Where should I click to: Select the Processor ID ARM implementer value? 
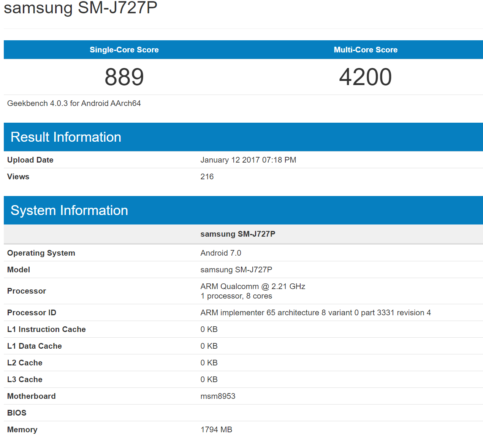315,313
